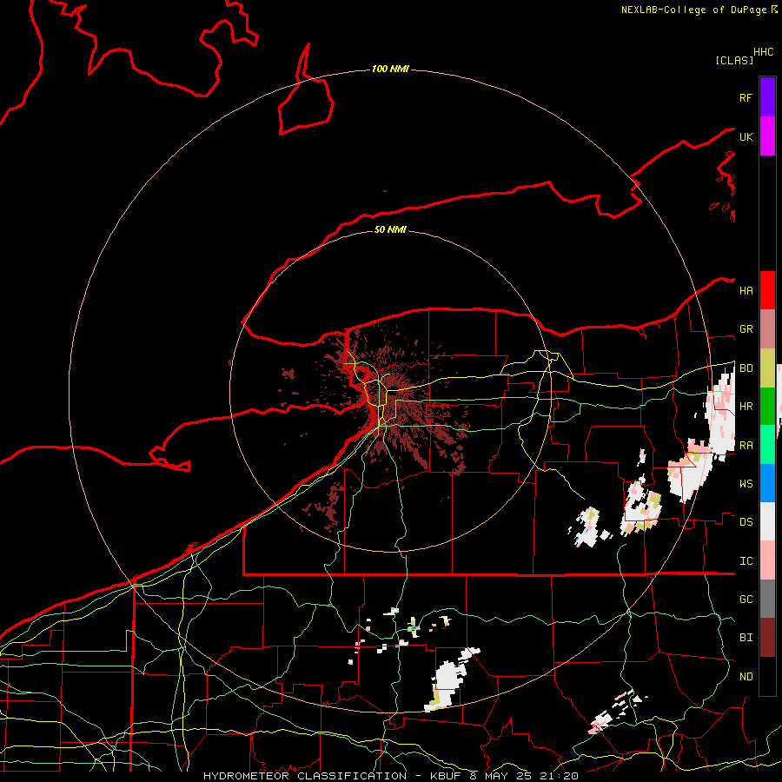The height and width of the screenshot is (782, 782).
Task: Click the "GC" legend text label
Action: click(x=746, y=600)
